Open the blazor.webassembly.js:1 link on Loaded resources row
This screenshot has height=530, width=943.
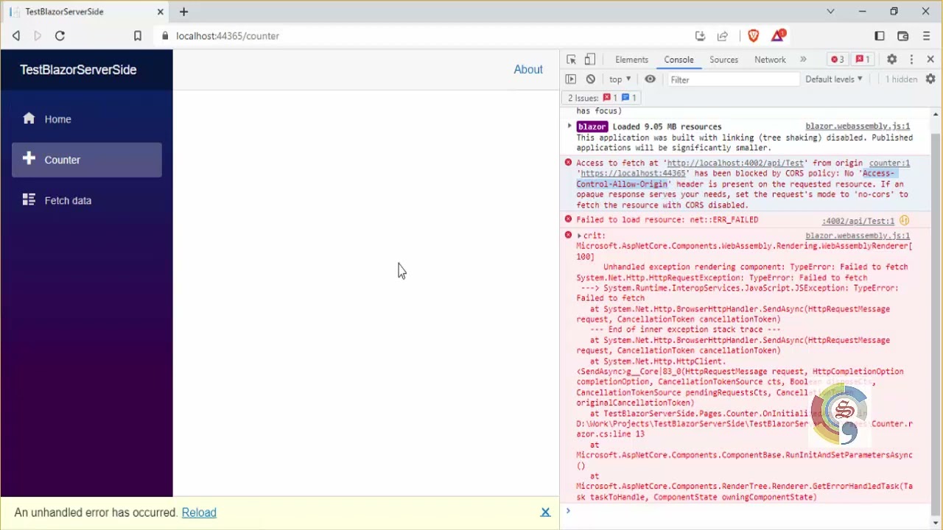[x=858, y=127]
